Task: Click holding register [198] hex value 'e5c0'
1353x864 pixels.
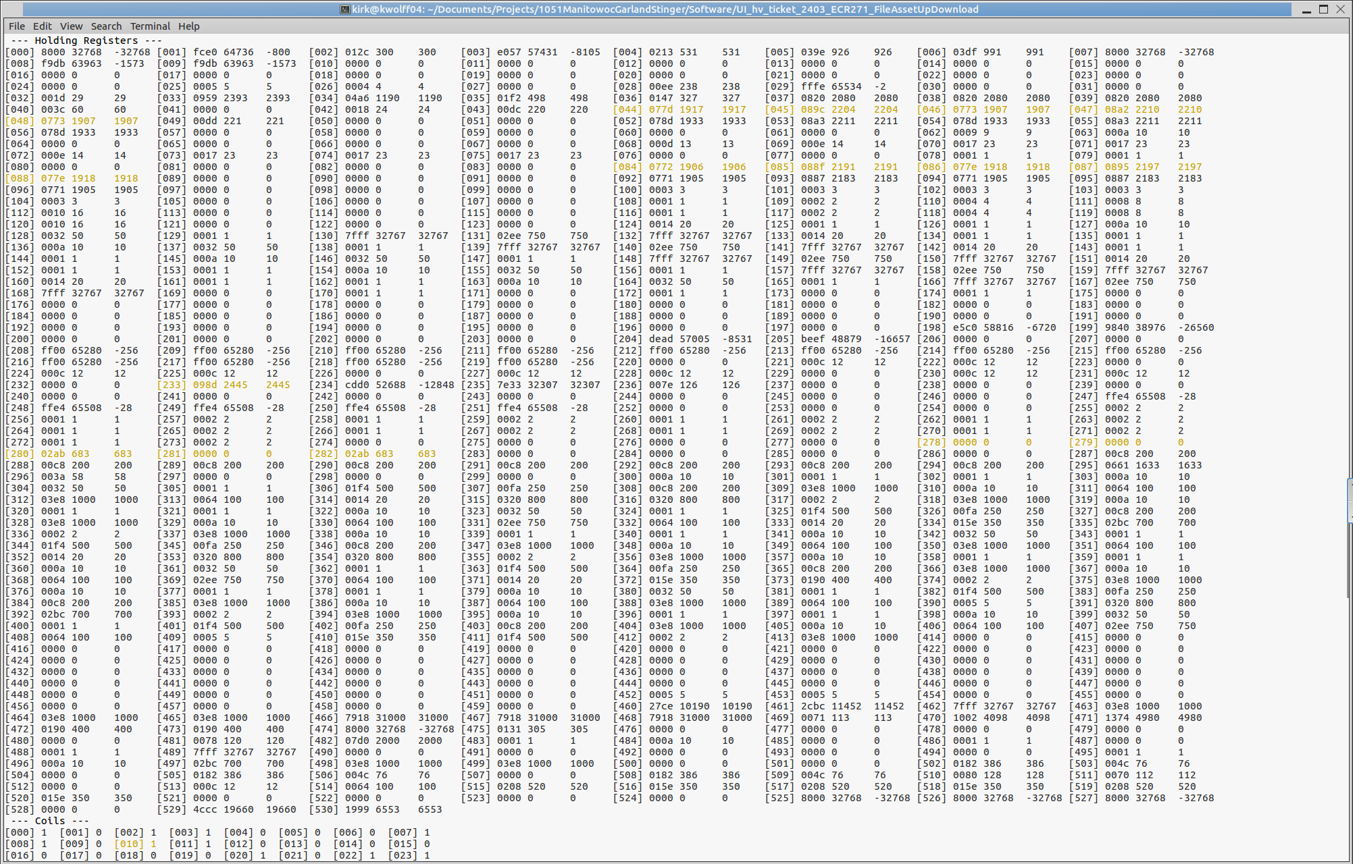Action: point(965,327)
